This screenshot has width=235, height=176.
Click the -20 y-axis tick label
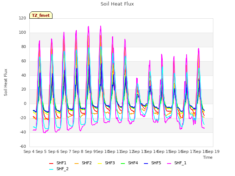pyautogui.click(x=23, y=118)
